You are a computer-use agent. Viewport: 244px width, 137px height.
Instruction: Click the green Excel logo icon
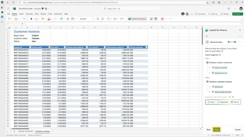click(x=14, y=9)
